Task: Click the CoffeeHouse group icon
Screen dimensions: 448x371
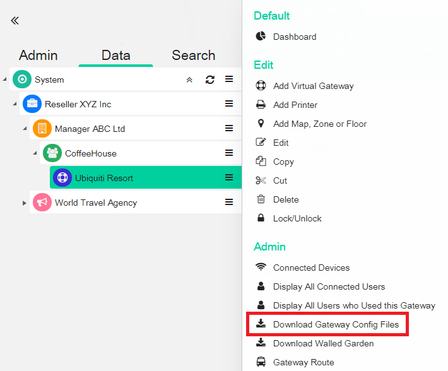Action: [x=52, y=153]
